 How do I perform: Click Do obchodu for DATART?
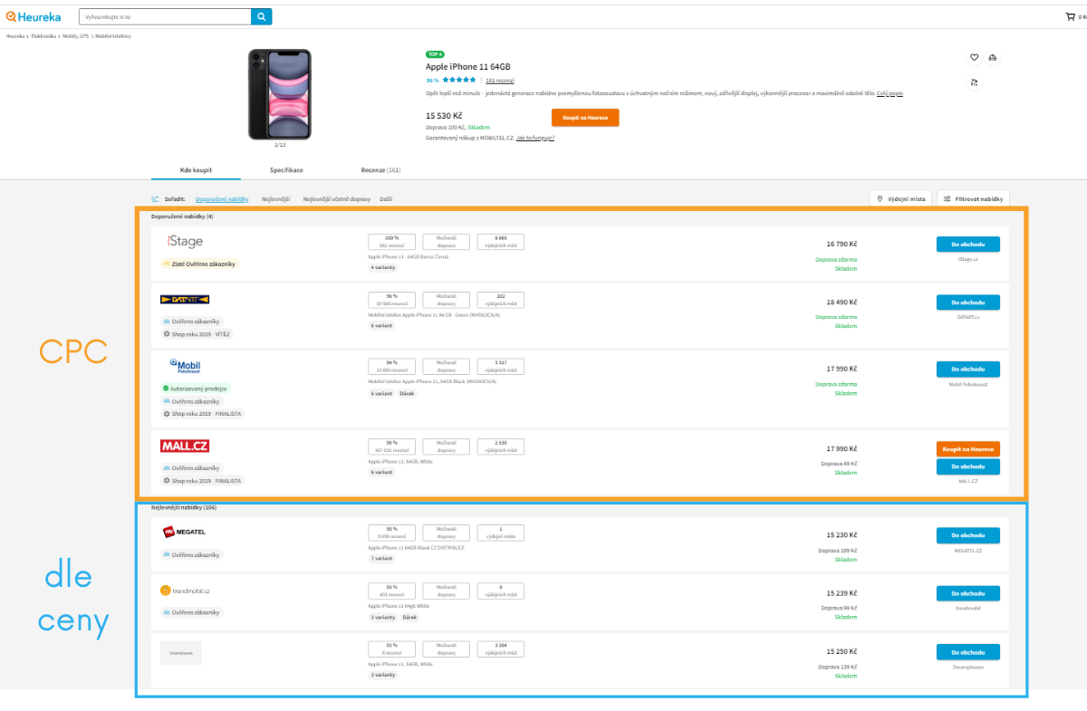pos(968,302)
